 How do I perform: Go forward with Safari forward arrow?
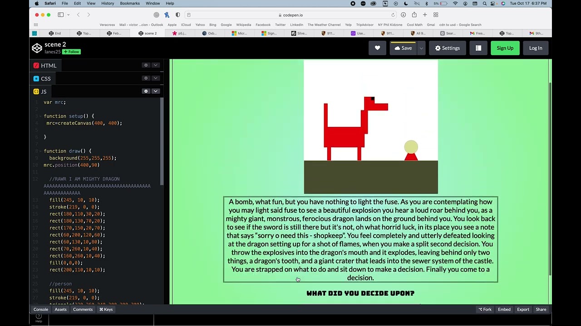point(89,15)
